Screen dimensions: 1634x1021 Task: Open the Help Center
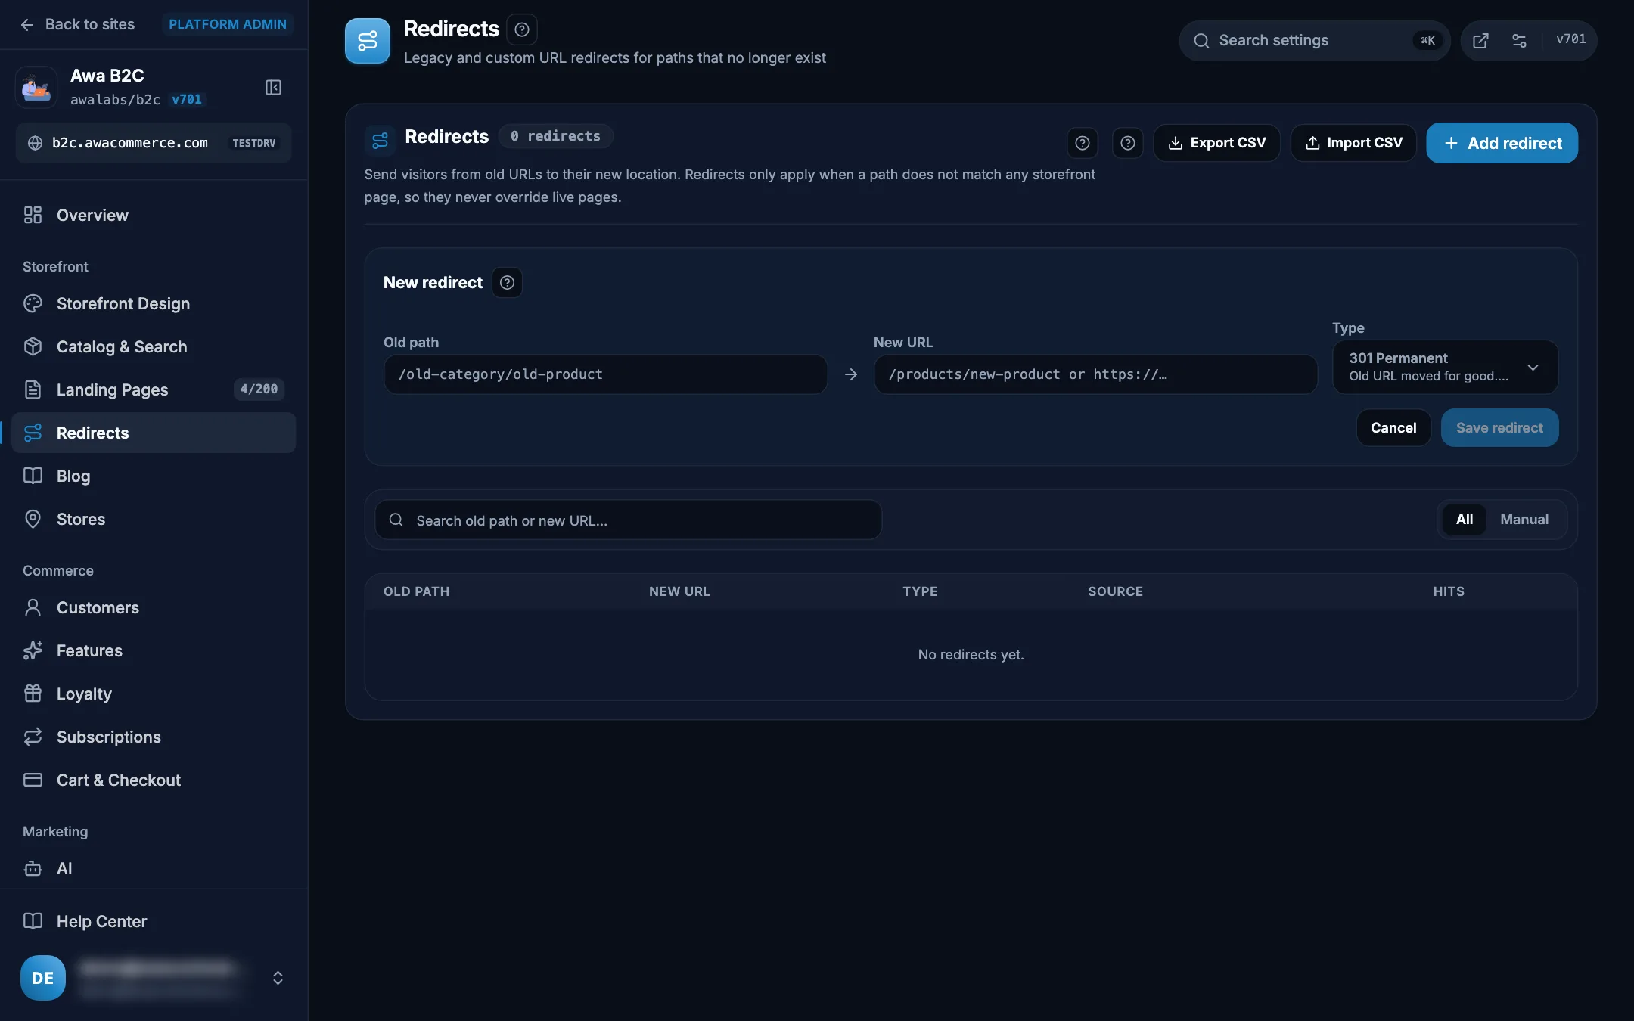[x=154, y=921]
